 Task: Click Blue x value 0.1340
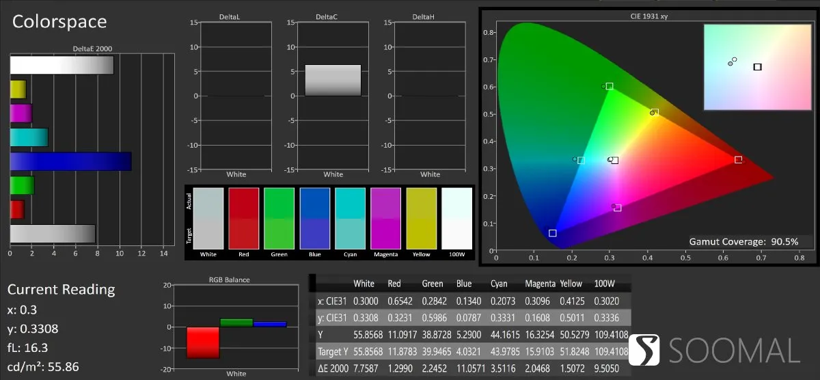coord(469,301)
